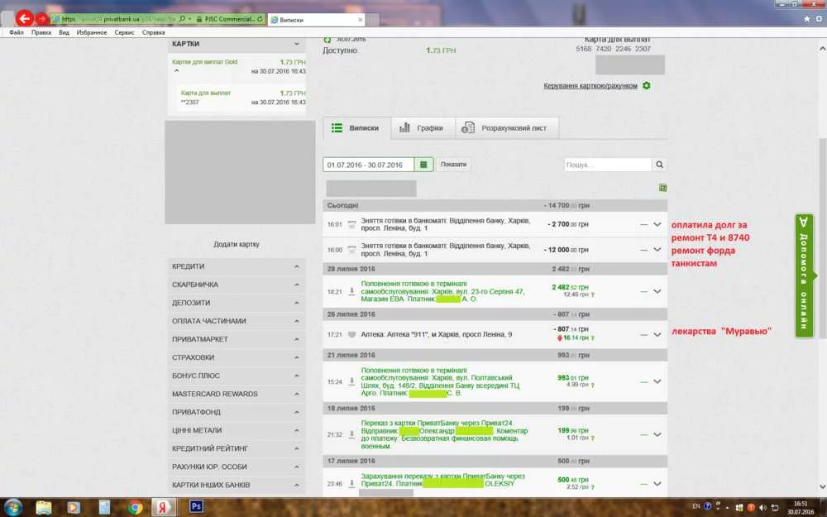Click the volume icon in system tray

762,508
